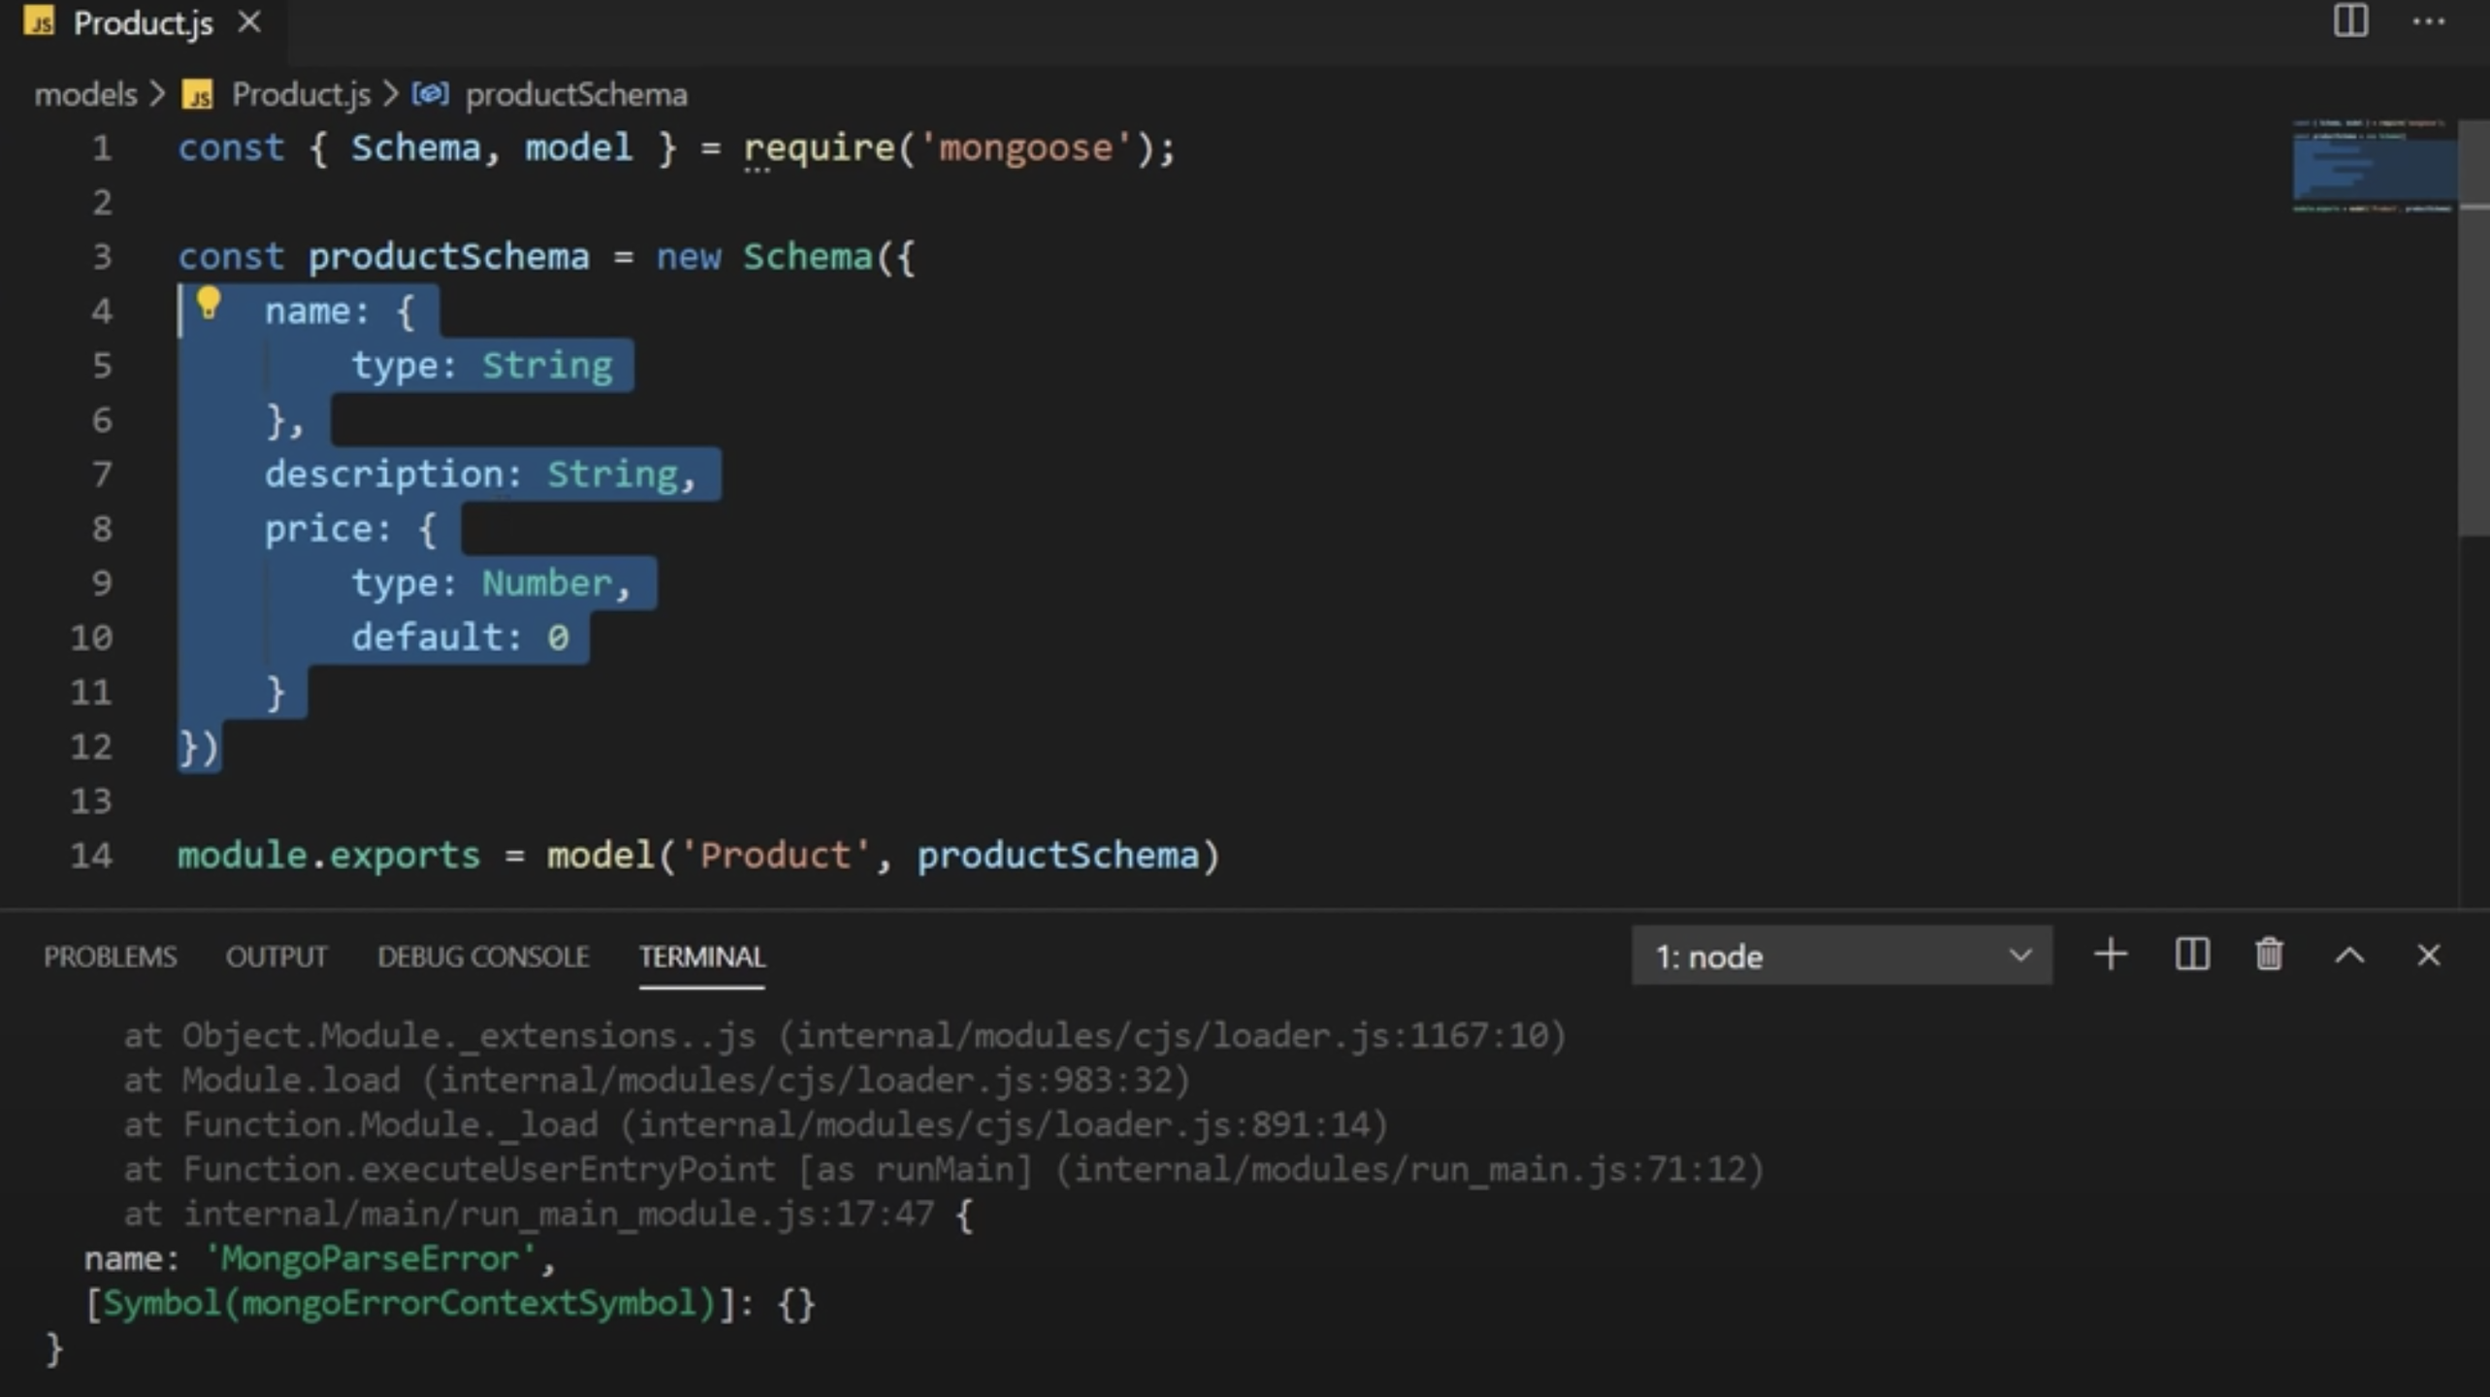Click the split editor right icon
This screenshot has height=1397, width=2490.
(x=2349, y=21)
